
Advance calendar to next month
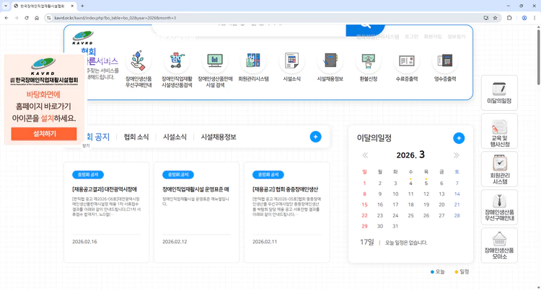[x=456, y=155]
